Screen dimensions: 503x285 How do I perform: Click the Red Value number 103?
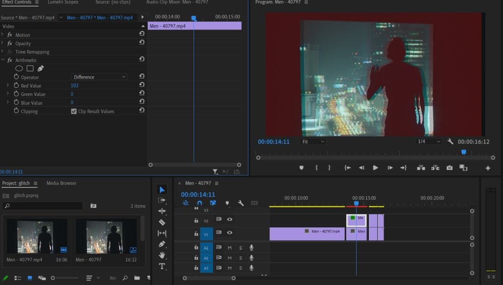tap(75, 85)
